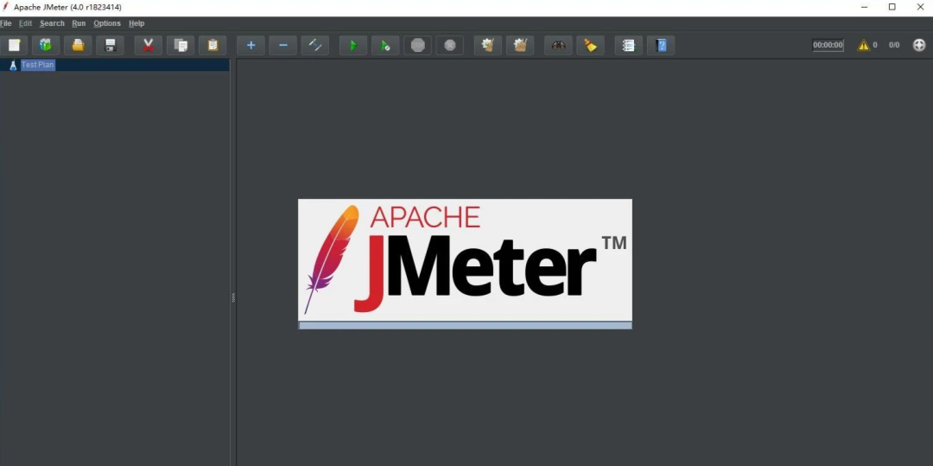Click the yellow warning log icon
This screenshot has height=466, width=933.
[863, 45]
